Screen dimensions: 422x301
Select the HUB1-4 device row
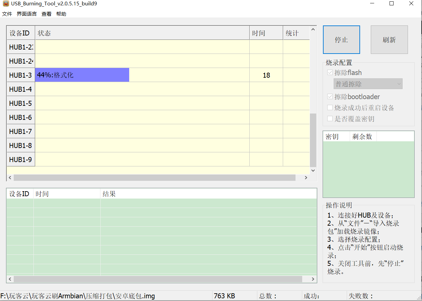coord(158,89)
